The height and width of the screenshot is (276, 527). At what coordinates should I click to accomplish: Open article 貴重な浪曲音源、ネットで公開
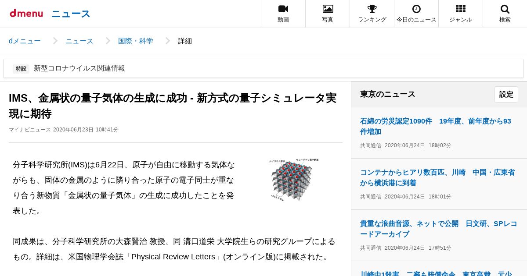coord(439,229)
